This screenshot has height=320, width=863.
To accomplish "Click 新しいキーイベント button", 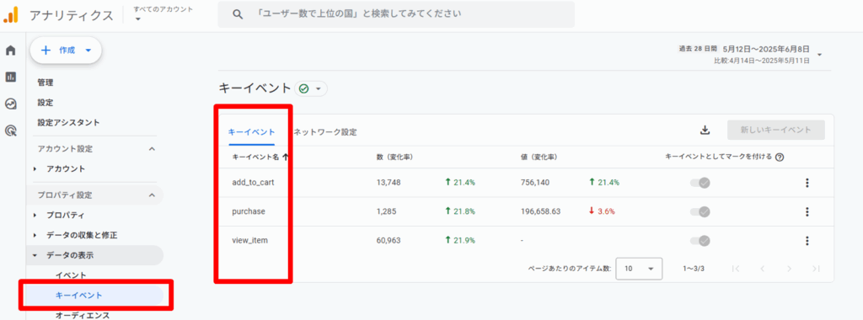I will tap(775, 131).
